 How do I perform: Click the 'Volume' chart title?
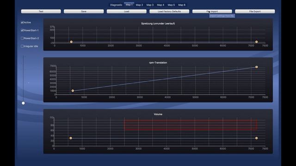point(158,114)
